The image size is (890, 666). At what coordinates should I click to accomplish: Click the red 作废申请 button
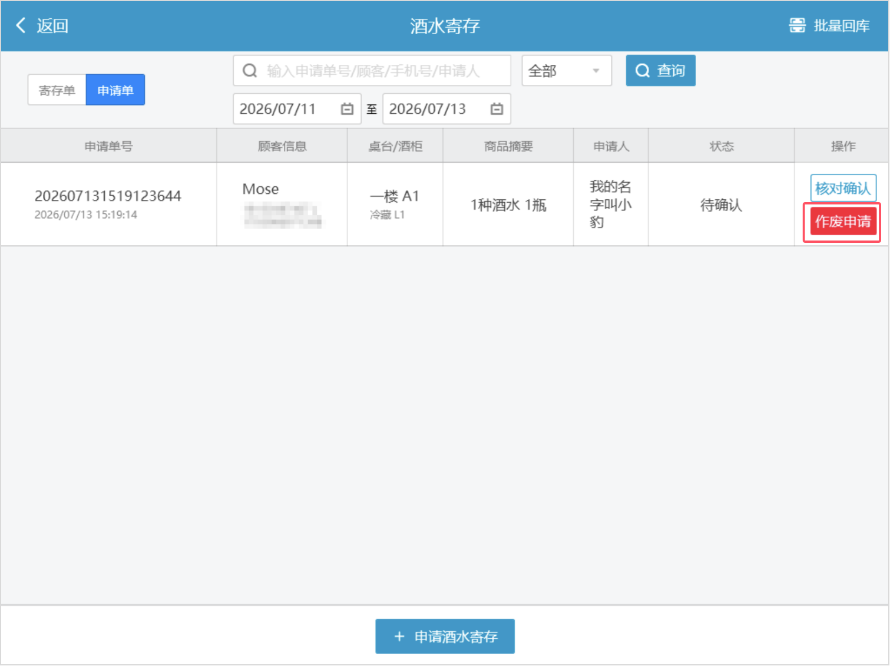[x=843, y=222]
